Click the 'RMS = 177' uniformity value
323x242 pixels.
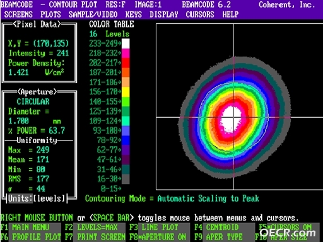tap(28, 179)
